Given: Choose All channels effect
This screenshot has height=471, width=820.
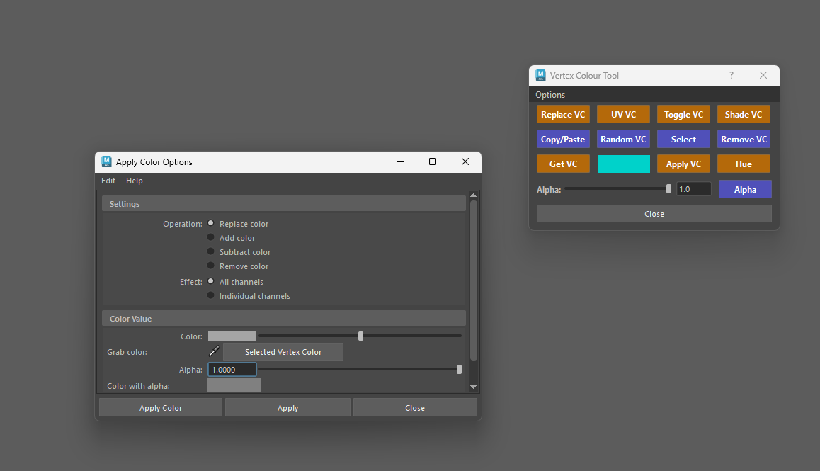Looking at the screenshot, I should tap(211, 281).
